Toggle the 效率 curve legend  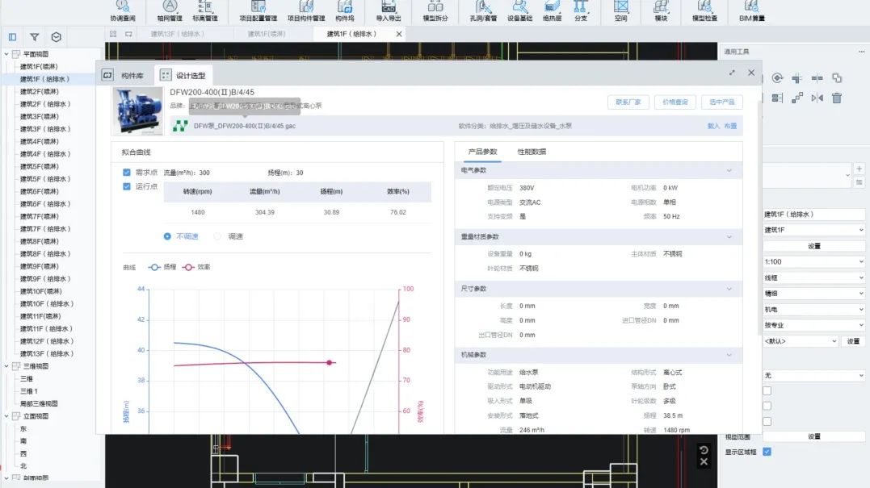coord(196,267)
